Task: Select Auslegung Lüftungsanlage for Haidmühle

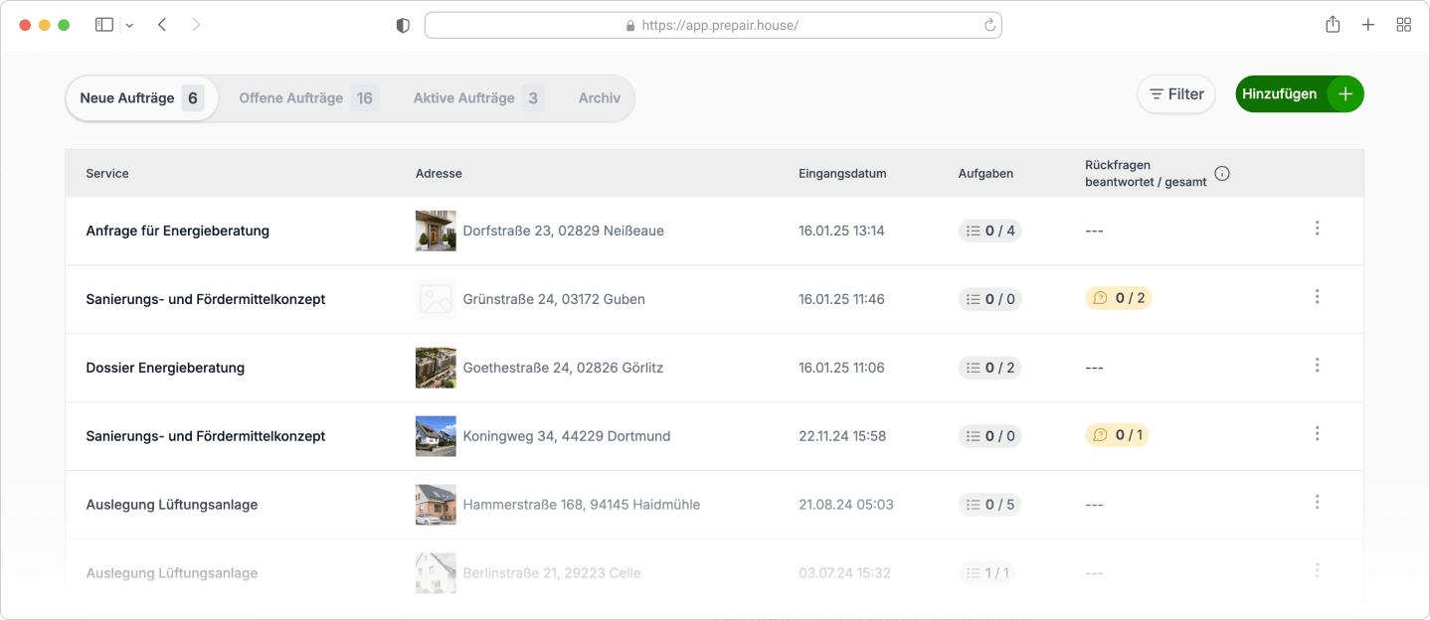Action: tap(172, 505)
